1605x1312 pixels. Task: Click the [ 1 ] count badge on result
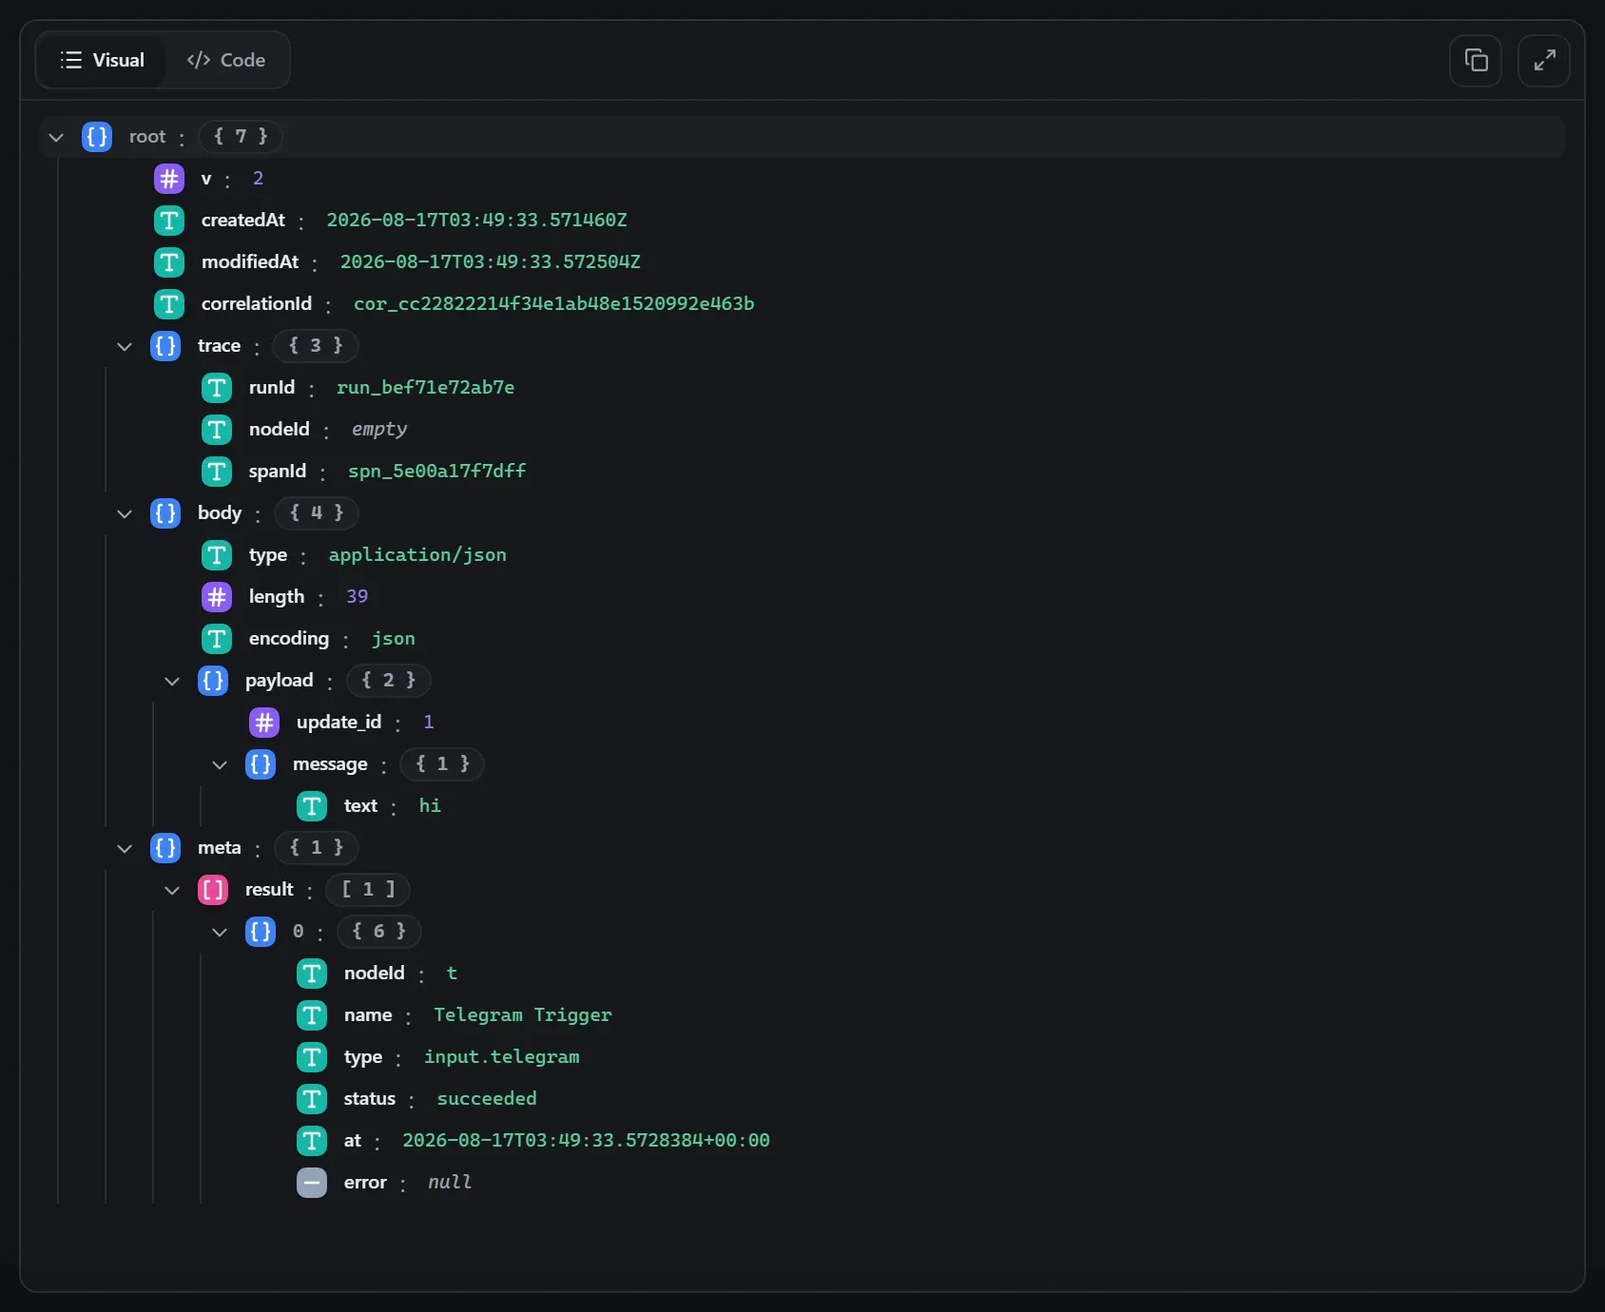click(368, 890)
